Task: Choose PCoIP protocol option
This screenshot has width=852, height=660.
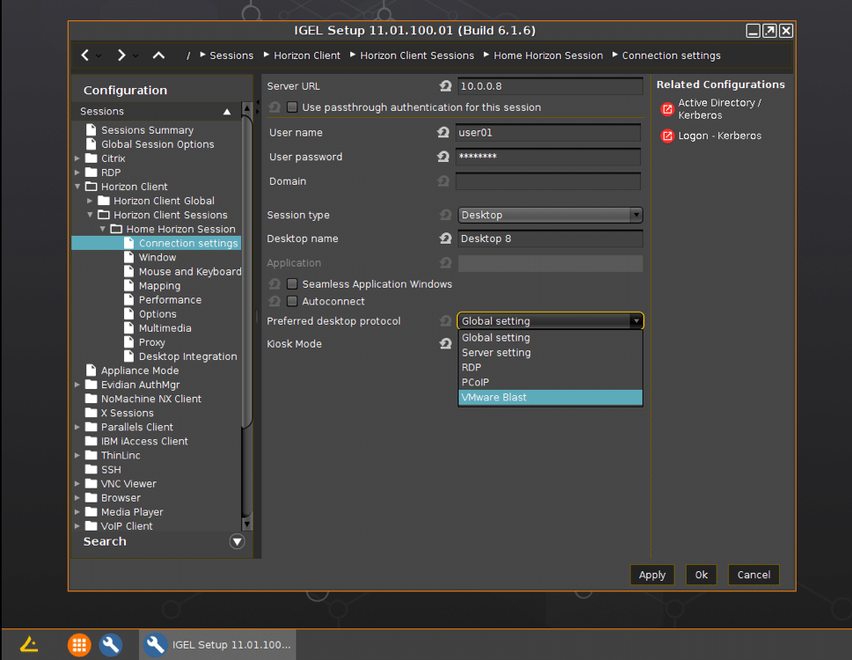Action: click(550, 382)
